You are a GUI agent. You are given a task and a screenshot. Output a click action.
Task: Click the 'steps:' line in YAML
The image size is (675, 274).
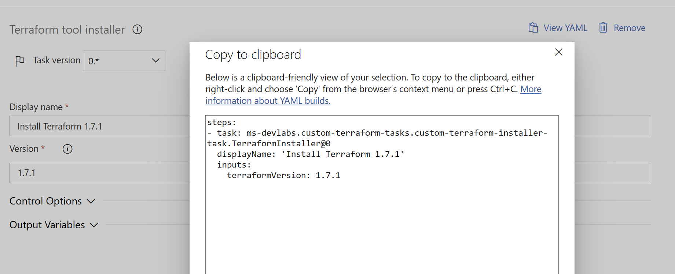pyautogui.click(x=222, y=123)
